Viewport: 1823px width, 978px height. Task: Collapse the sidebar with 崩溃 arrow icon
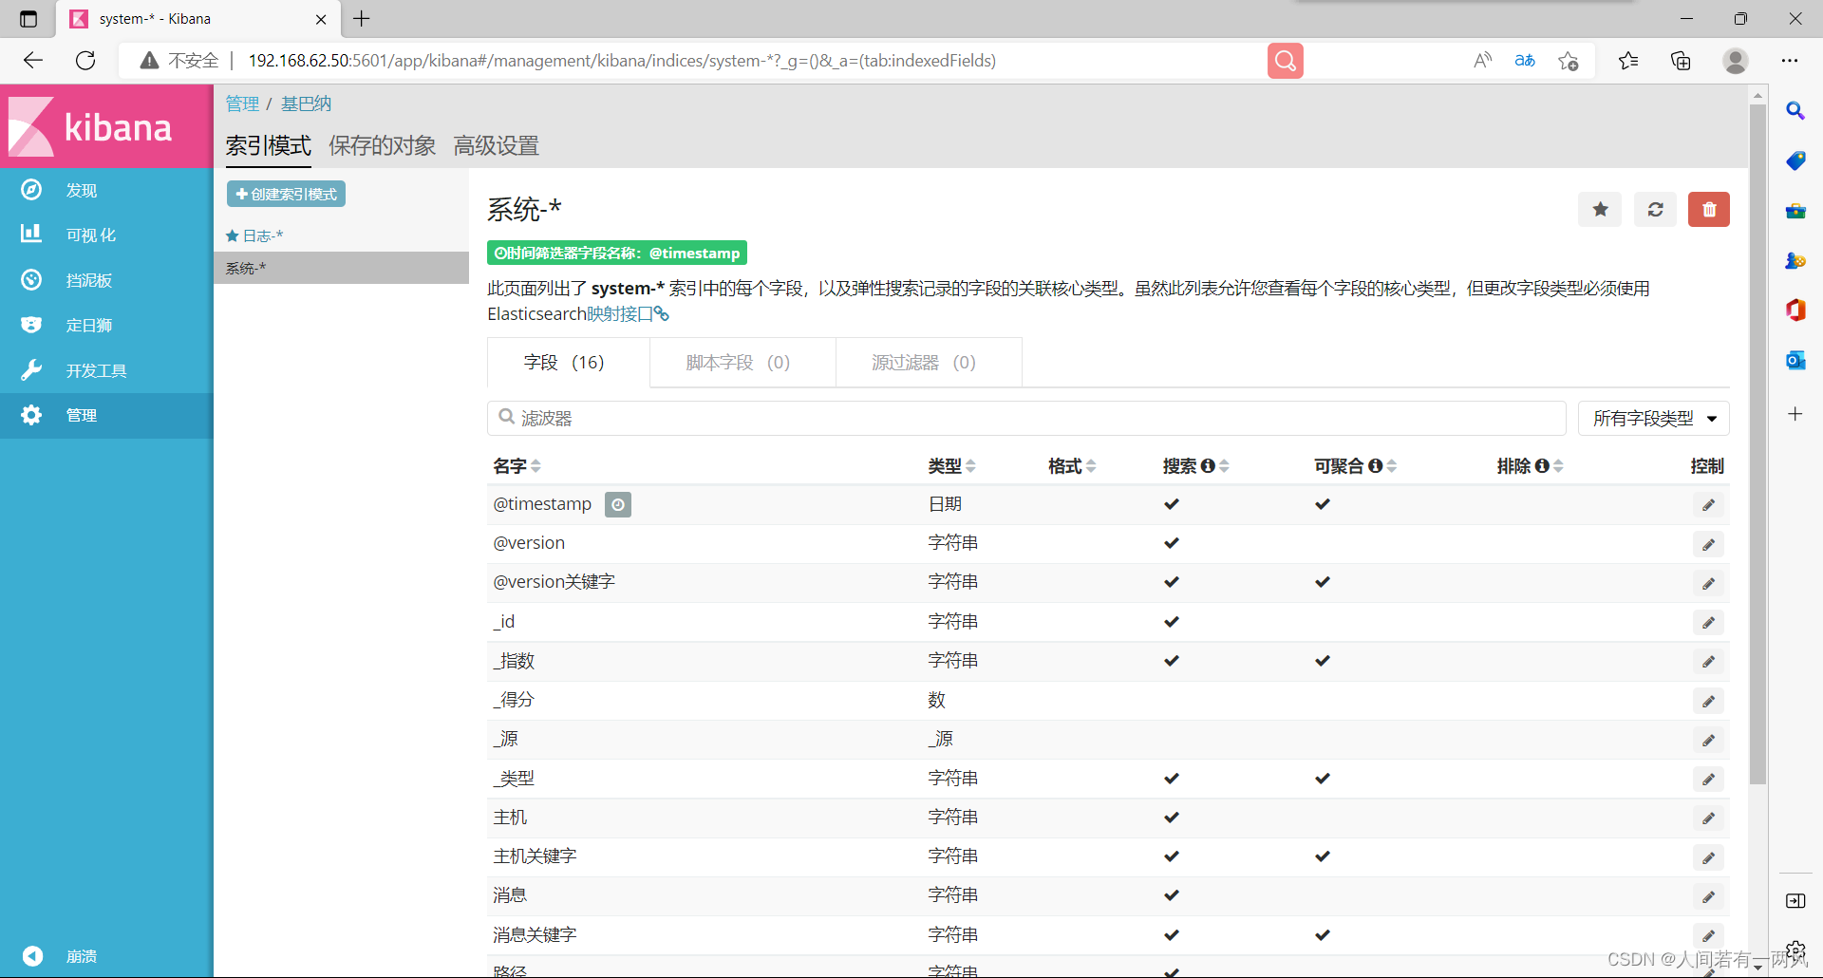[32, 956]
